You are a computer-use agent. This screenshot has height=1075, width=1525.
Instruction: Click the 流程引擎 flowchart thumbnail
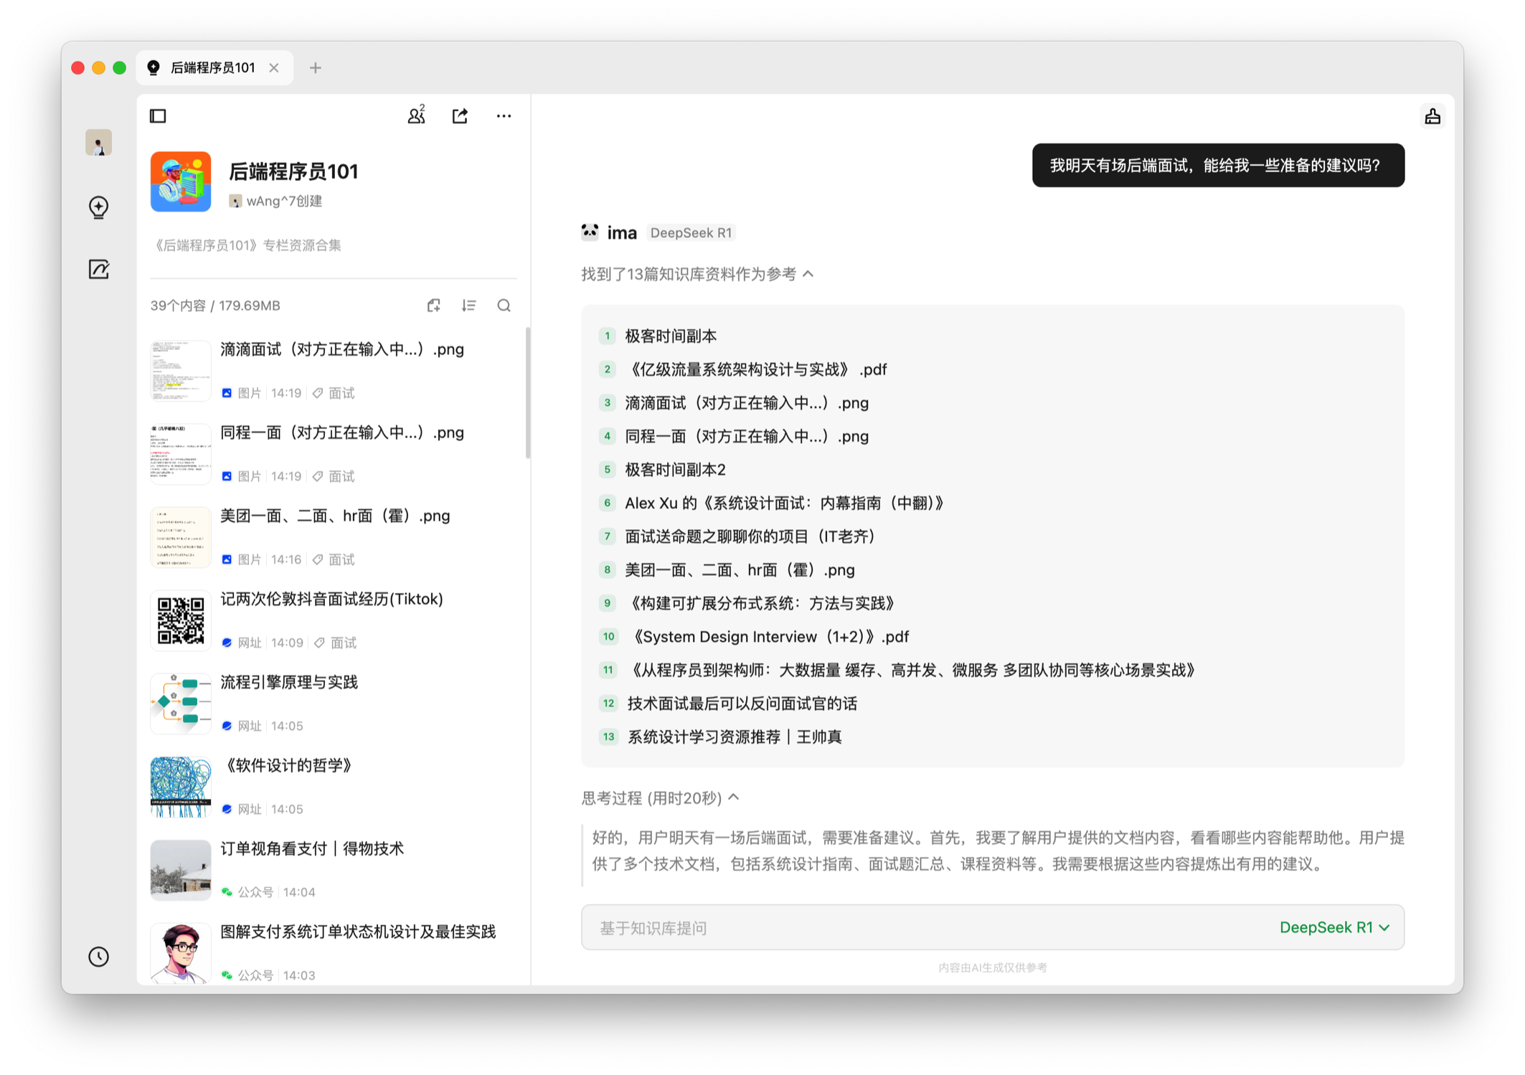click(181, 703)
